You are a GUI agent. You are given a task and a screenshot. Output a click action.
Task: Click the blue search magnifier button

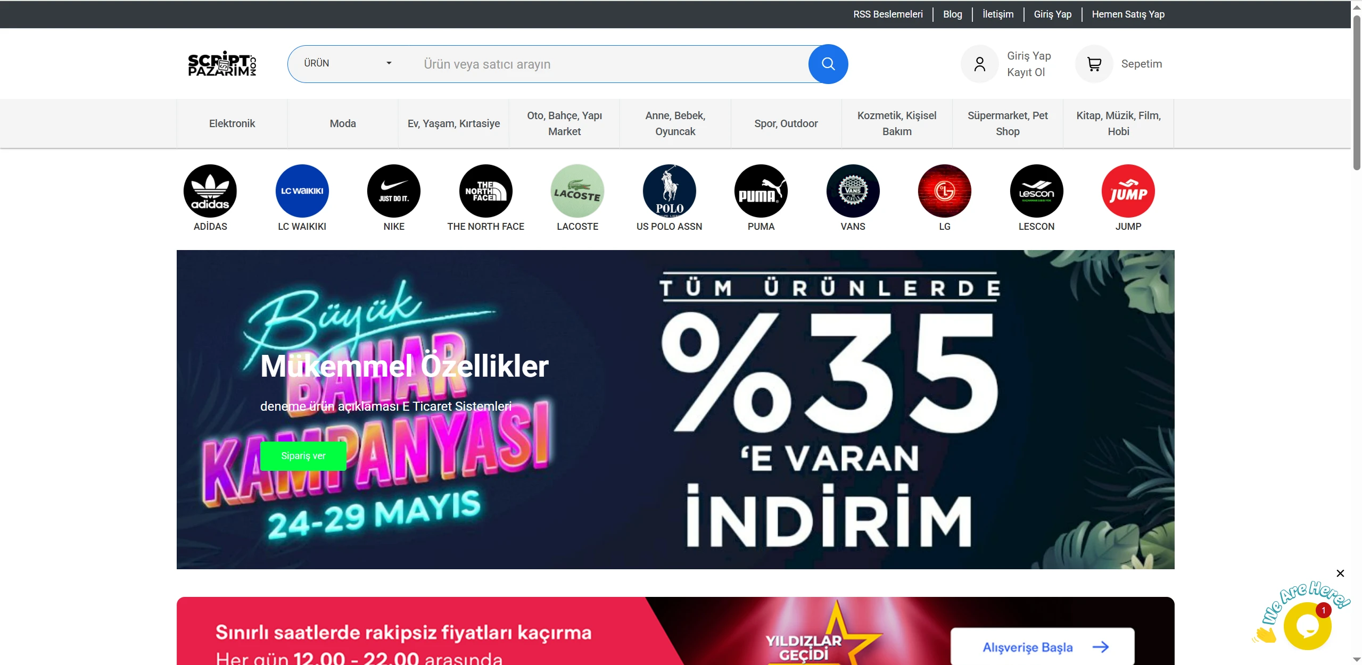[828, 64]
